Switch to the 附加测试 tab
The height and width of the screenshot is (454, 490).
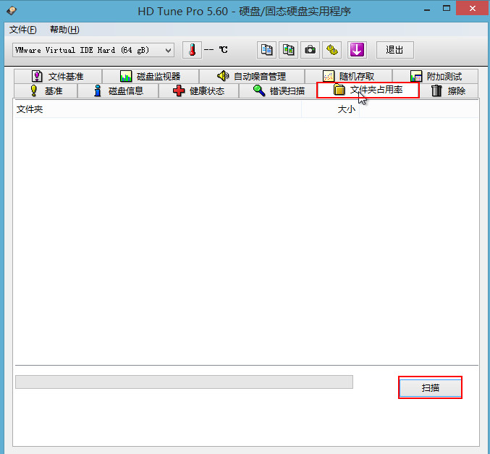click(x=435, y=76)
